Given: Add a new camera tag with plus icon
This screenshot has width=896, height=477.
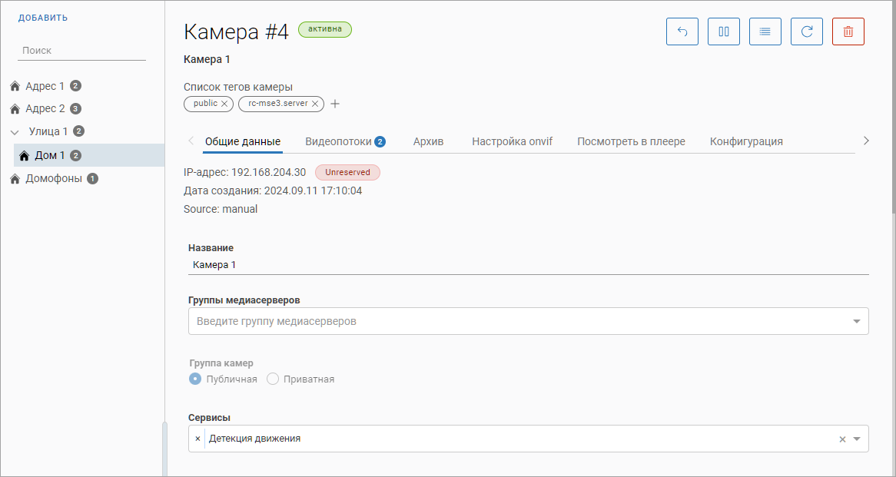Looking at the screenshot, I should point(335,104).
